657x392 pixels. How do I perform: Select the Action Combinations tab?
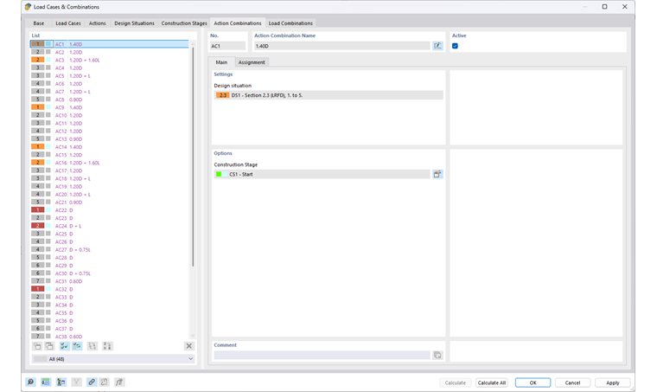coord(237,23)
